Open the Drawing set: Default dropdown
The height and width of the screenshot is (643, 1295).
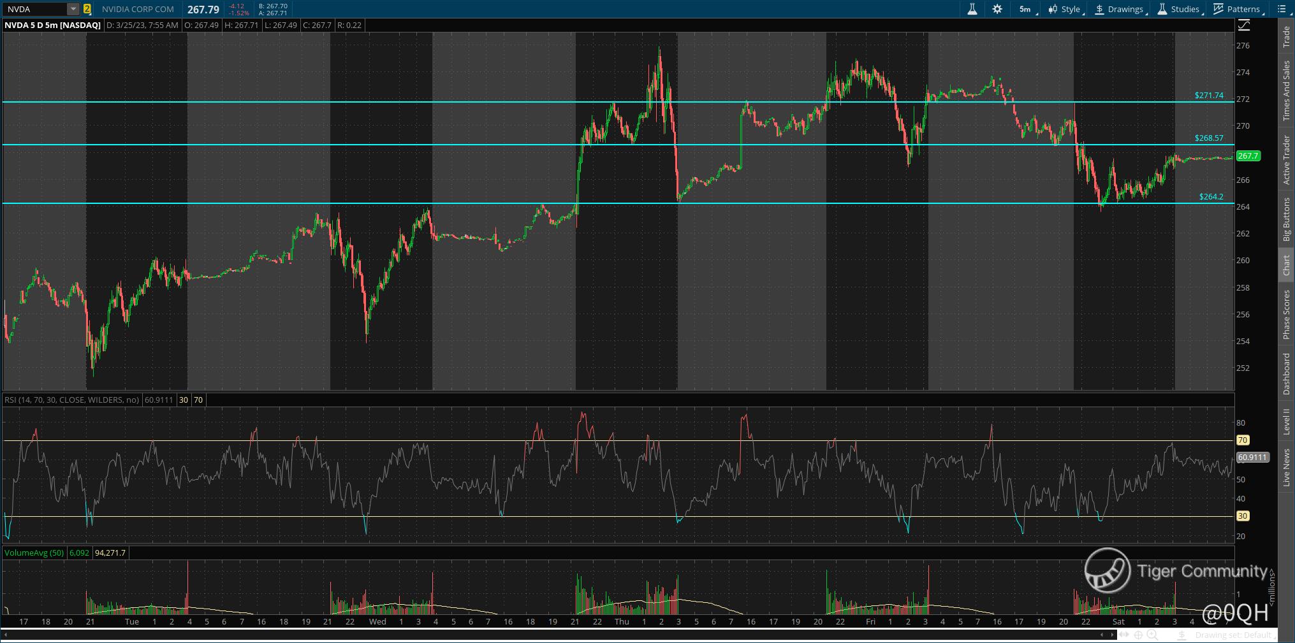1236,635
